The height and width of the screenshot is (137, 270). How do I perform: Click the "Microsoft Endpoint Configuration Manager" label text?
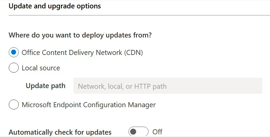[x=89, y=105]
